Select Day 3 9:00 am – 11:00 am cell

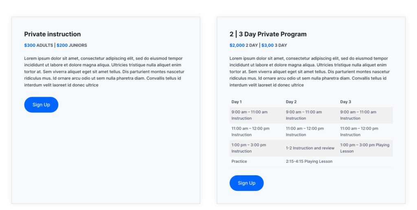[x=358, y=115]
